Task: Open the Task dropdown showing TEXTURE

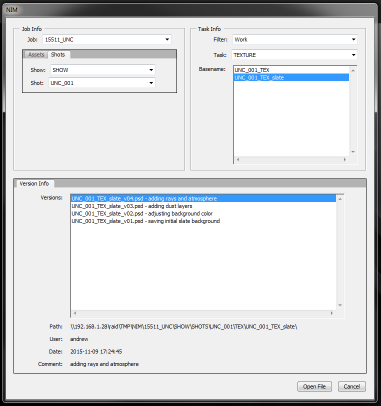Action: click(295, 55)
